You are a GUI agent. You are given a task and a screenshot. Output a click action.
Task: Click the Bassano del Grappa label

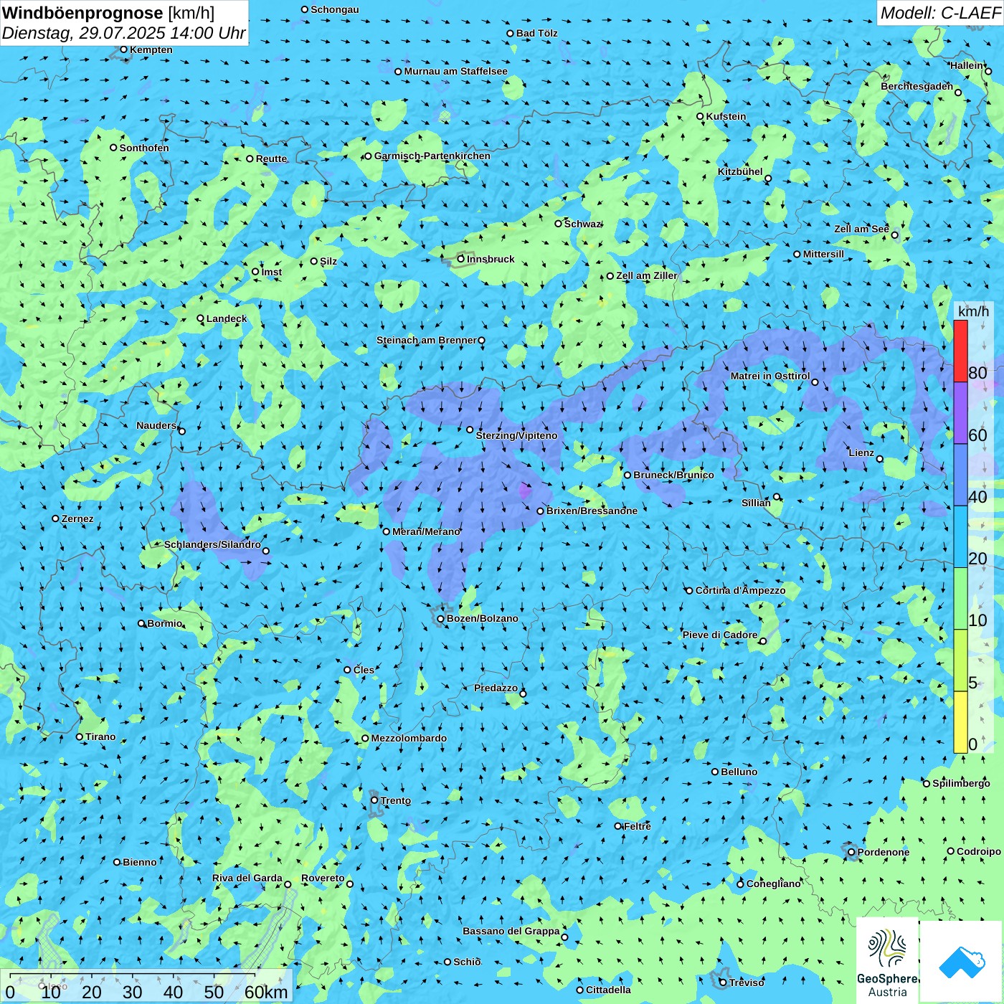coord(511,931)
